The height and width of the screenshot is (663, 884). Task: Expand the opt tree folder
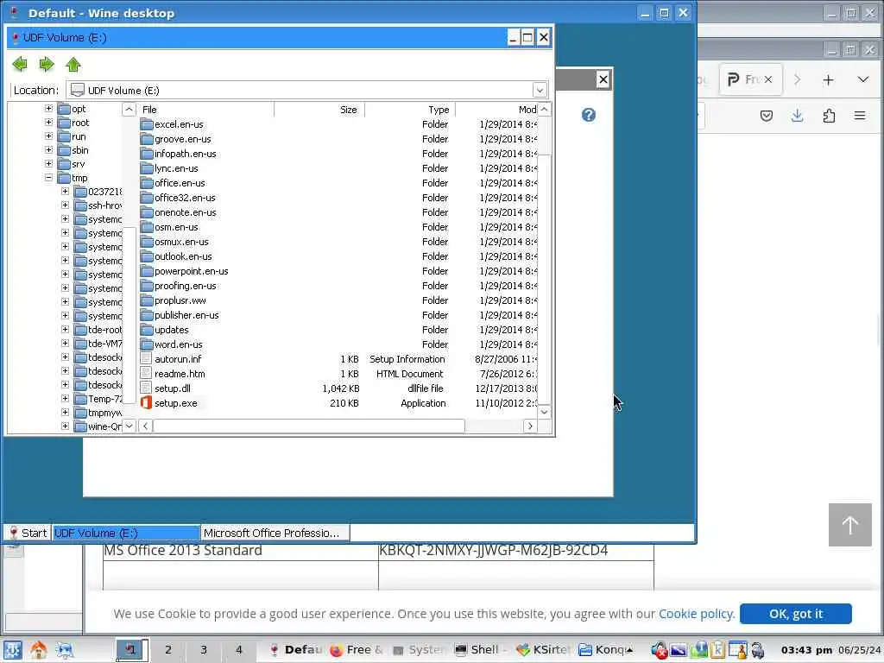[x=48, y=109]
